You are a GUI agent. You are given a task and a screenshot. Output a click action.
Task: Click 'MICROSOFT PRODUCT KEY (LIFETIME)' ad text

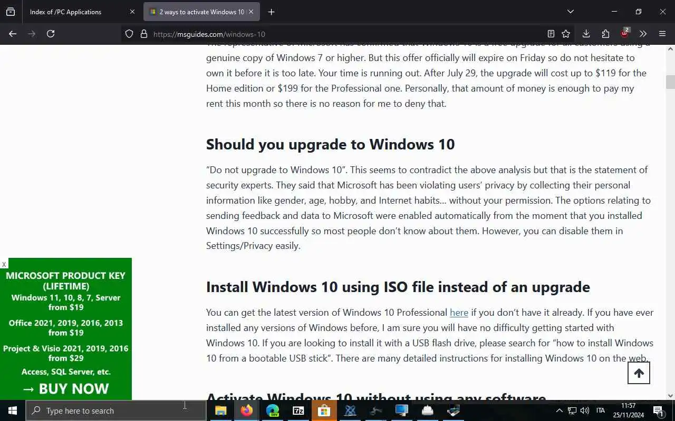tap(65, 281)
